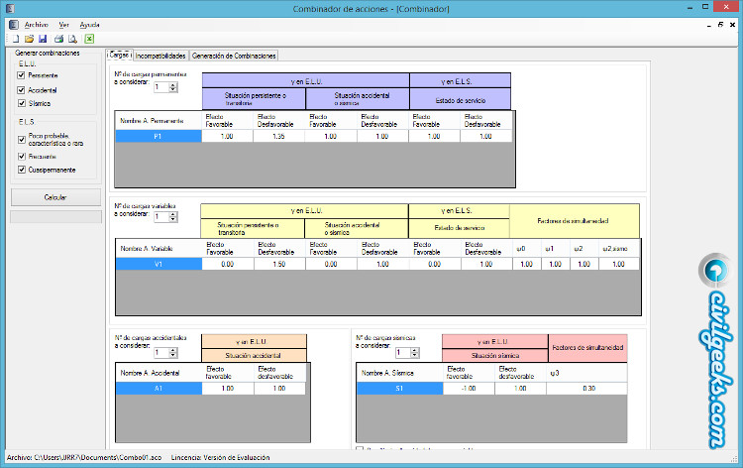Click the application icon in title bar
743x468 pixels.
[10, 8]
